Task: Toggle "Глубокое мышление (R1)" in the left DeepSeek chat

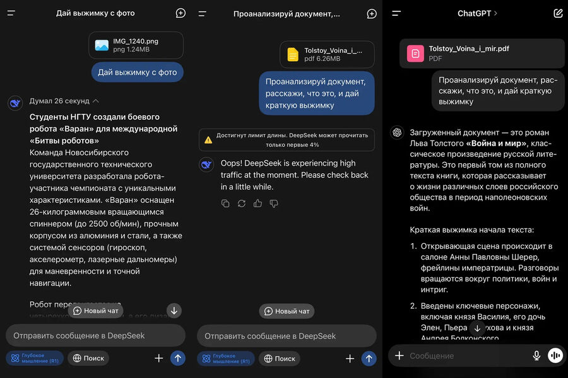Action: [35, 358]
